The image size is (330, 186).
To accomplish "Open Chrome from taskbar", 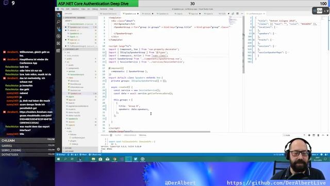I will 114,159.
